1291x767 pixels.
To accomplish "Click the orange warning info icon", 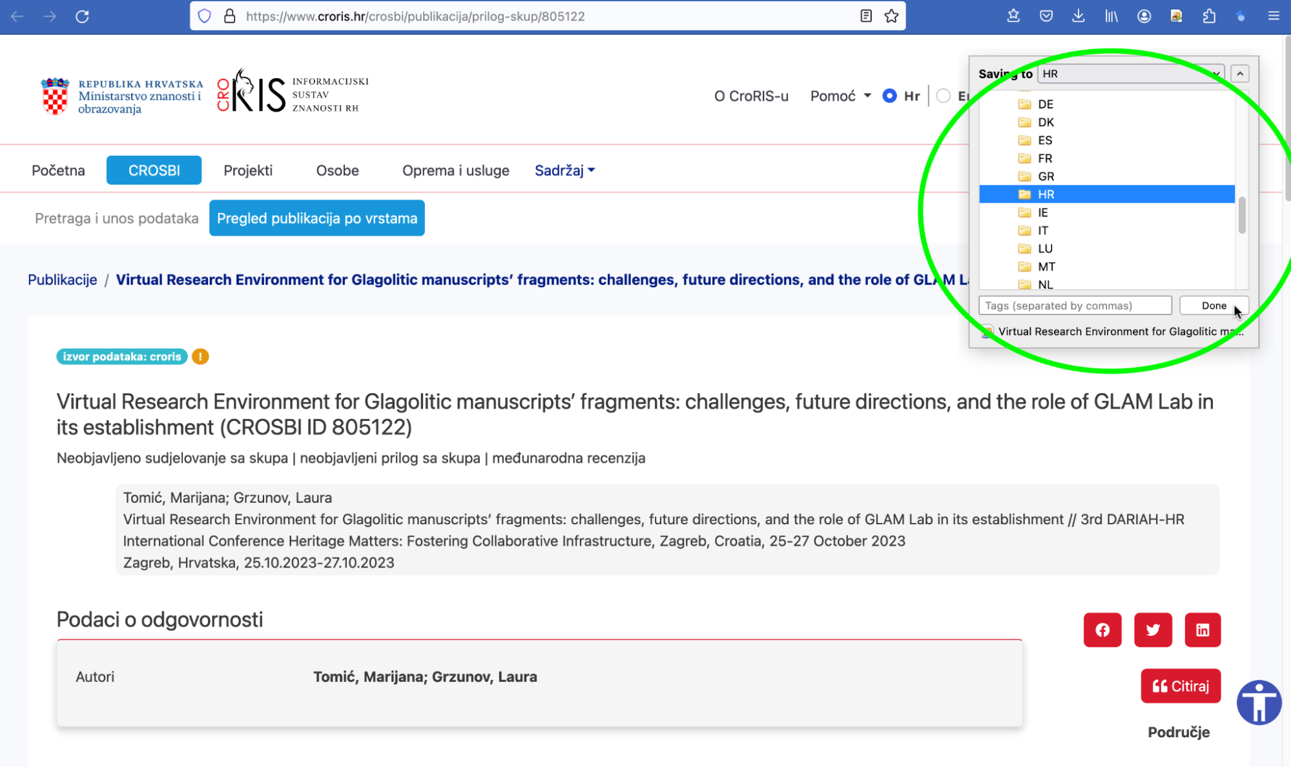I will (200, 356).
